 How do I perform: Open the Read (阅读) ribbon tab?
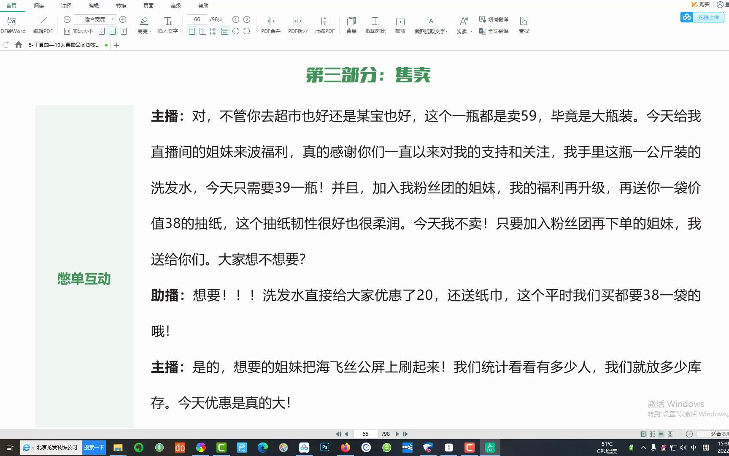point(39,5)
